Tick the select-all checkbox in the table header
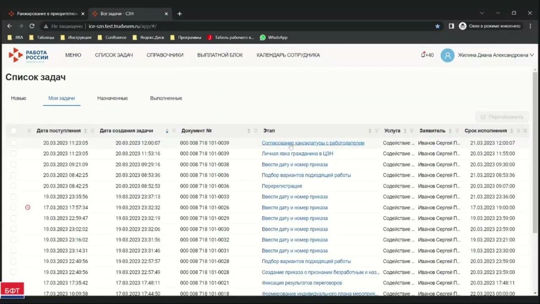The image size is (540, 304). click(x=13, y=131)
